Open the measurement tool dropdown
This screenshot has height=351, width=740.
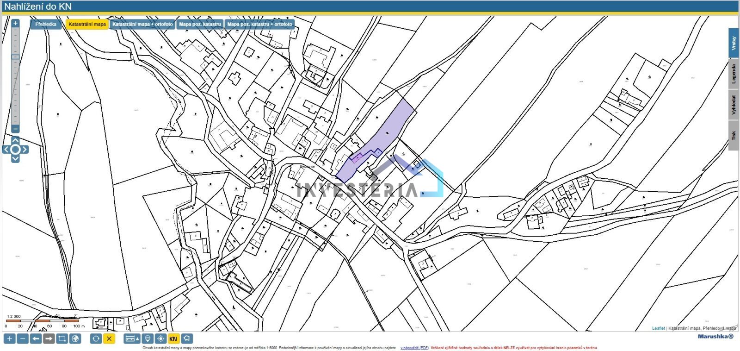pyautogui.click(x=132, y=338)
